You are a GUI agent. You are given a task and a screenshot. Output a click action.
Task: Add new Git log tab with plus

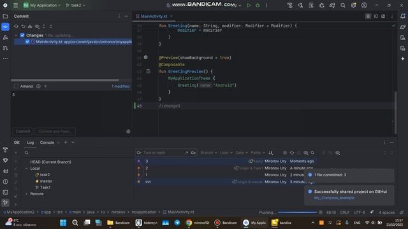(x=66, y=142)
